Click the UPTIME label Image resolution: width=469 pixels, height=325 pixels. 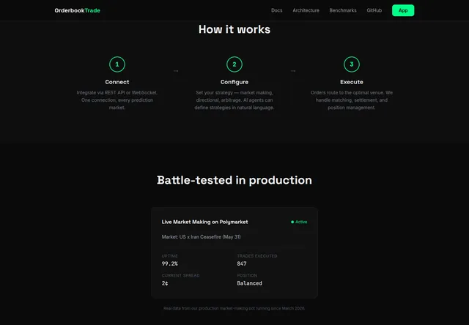coord(169,256)
